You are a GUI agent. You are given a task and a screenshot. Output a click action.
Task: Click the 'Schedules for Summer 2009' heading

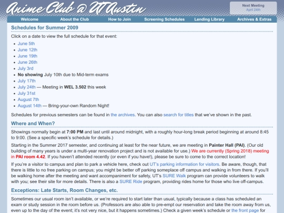point(45,28)
